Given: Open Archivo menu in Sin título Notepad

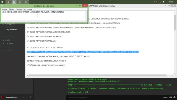Looking at the screenshot, I should [4, 9].
